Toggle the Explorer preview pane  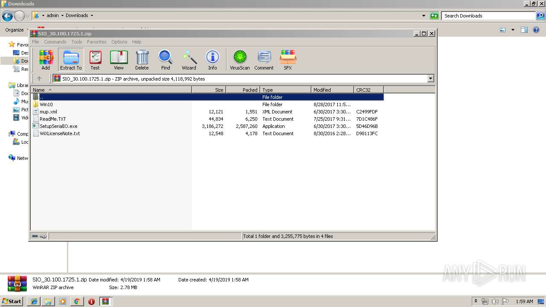point(524,30)
